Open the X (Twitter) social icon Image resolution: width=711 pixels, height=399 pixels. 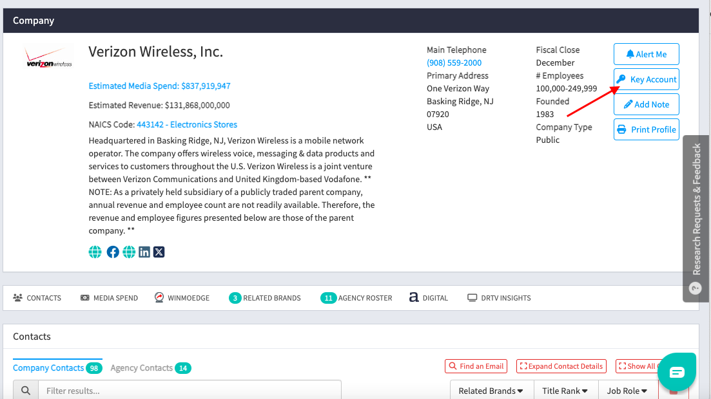(159, 252)
